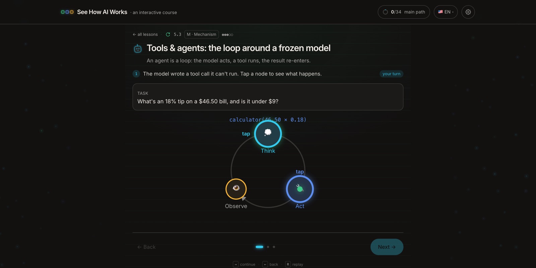Click the lesson heading 'Tools & agents'

pyautogui.click(x=239, y=48)
